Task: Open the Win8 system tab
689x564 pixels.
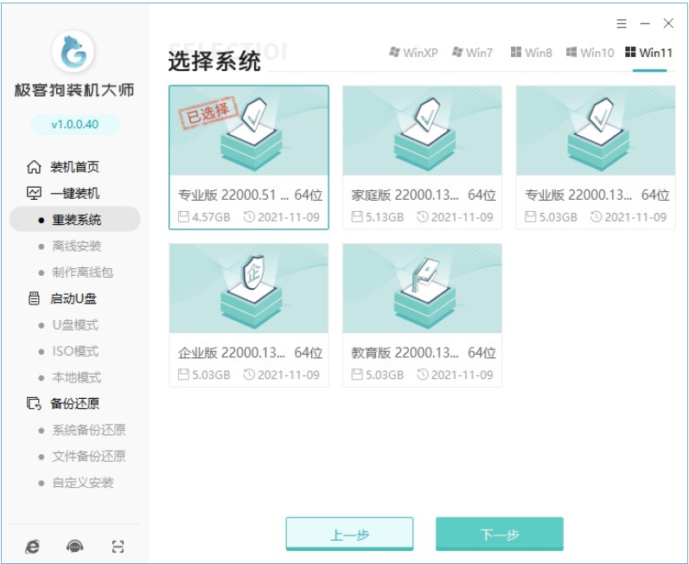Action: point(531,53)
